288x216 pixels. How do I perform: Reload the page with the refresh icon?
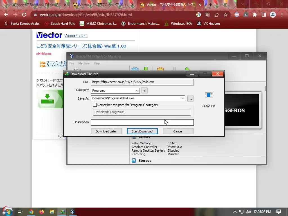tap(24, 15)
